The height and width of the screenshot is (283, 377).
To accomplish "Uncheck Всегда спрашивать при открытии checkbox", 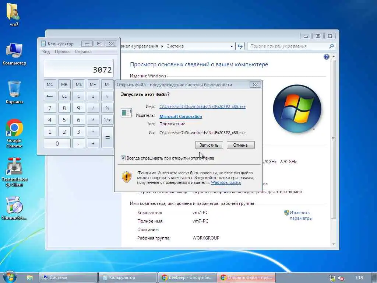I will (123, 158).
